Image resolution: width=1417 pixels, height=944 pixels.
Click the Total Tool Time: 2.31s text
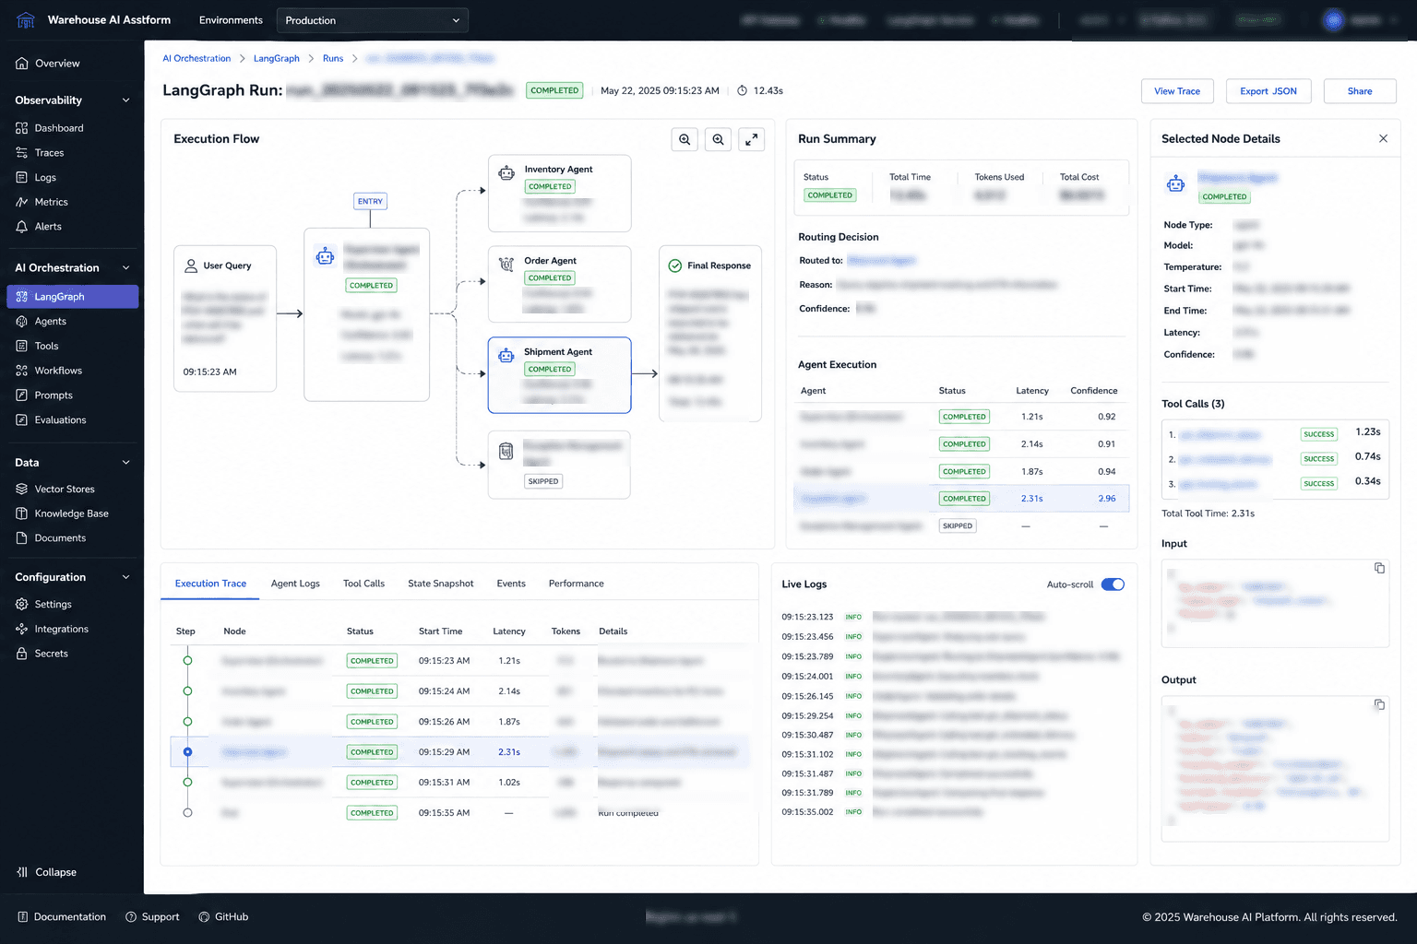(x=1208, y=513)
